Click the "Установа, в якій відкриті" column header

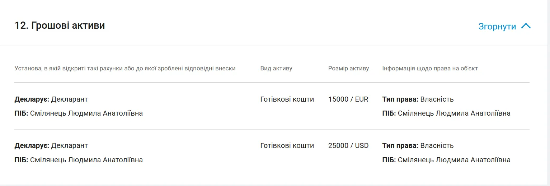click(x=125, y=68)
